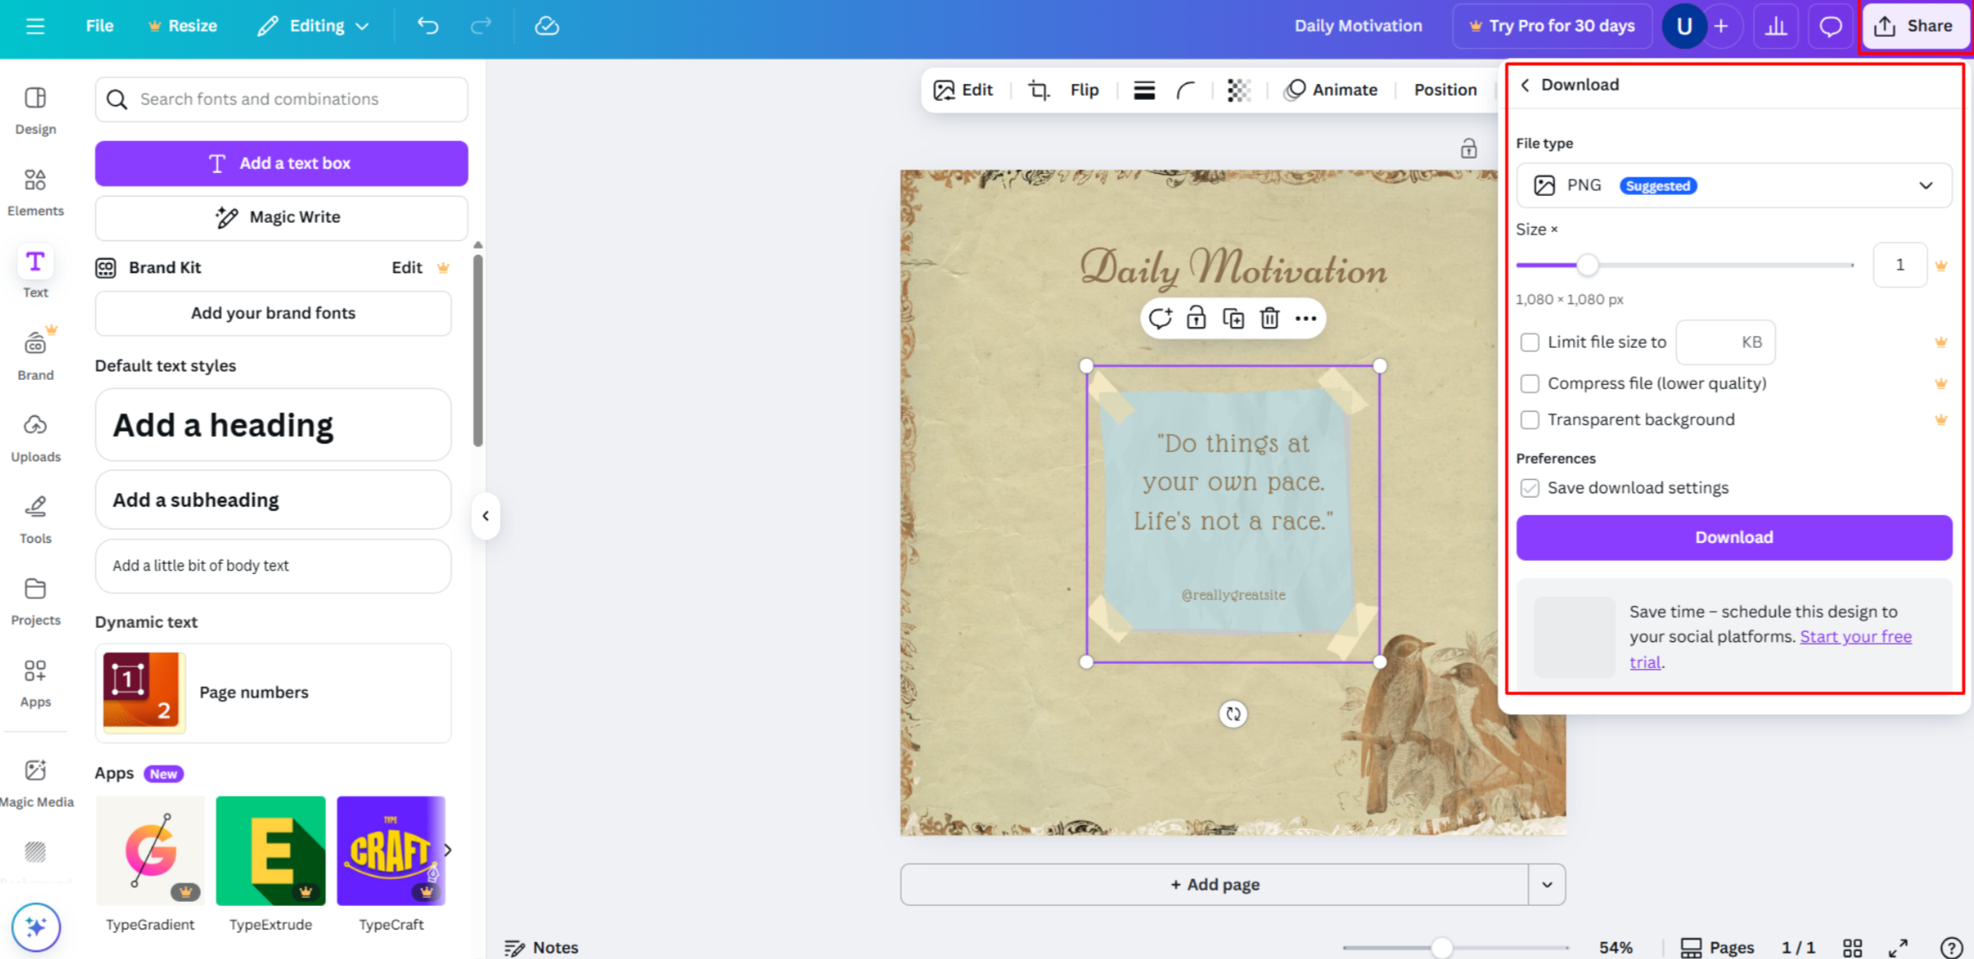Open the Position tab in the toolbar
Screen dimensions: 1974x959
coord(1444,90)
